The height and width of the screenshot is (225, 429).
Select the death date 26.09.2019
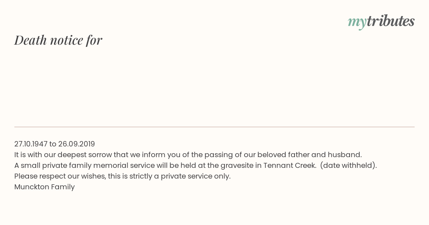coord(77,144)
